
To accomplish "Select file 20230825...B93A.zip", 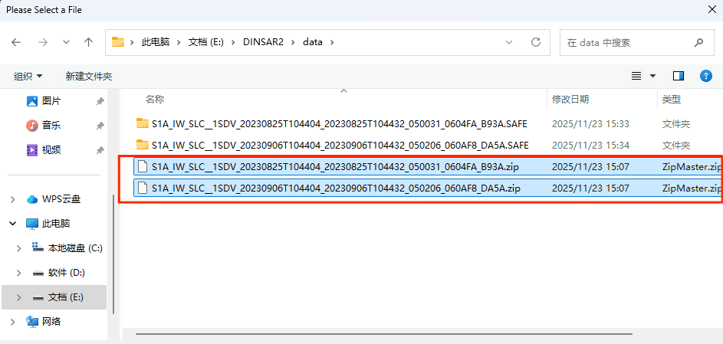I will pyautogui.click(x=335, y=167).
